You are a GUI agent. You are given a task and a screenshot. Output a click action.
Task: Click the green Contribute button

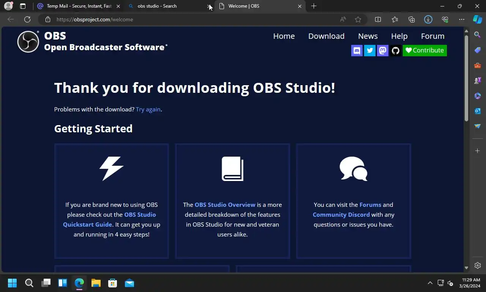click(425, 51)
